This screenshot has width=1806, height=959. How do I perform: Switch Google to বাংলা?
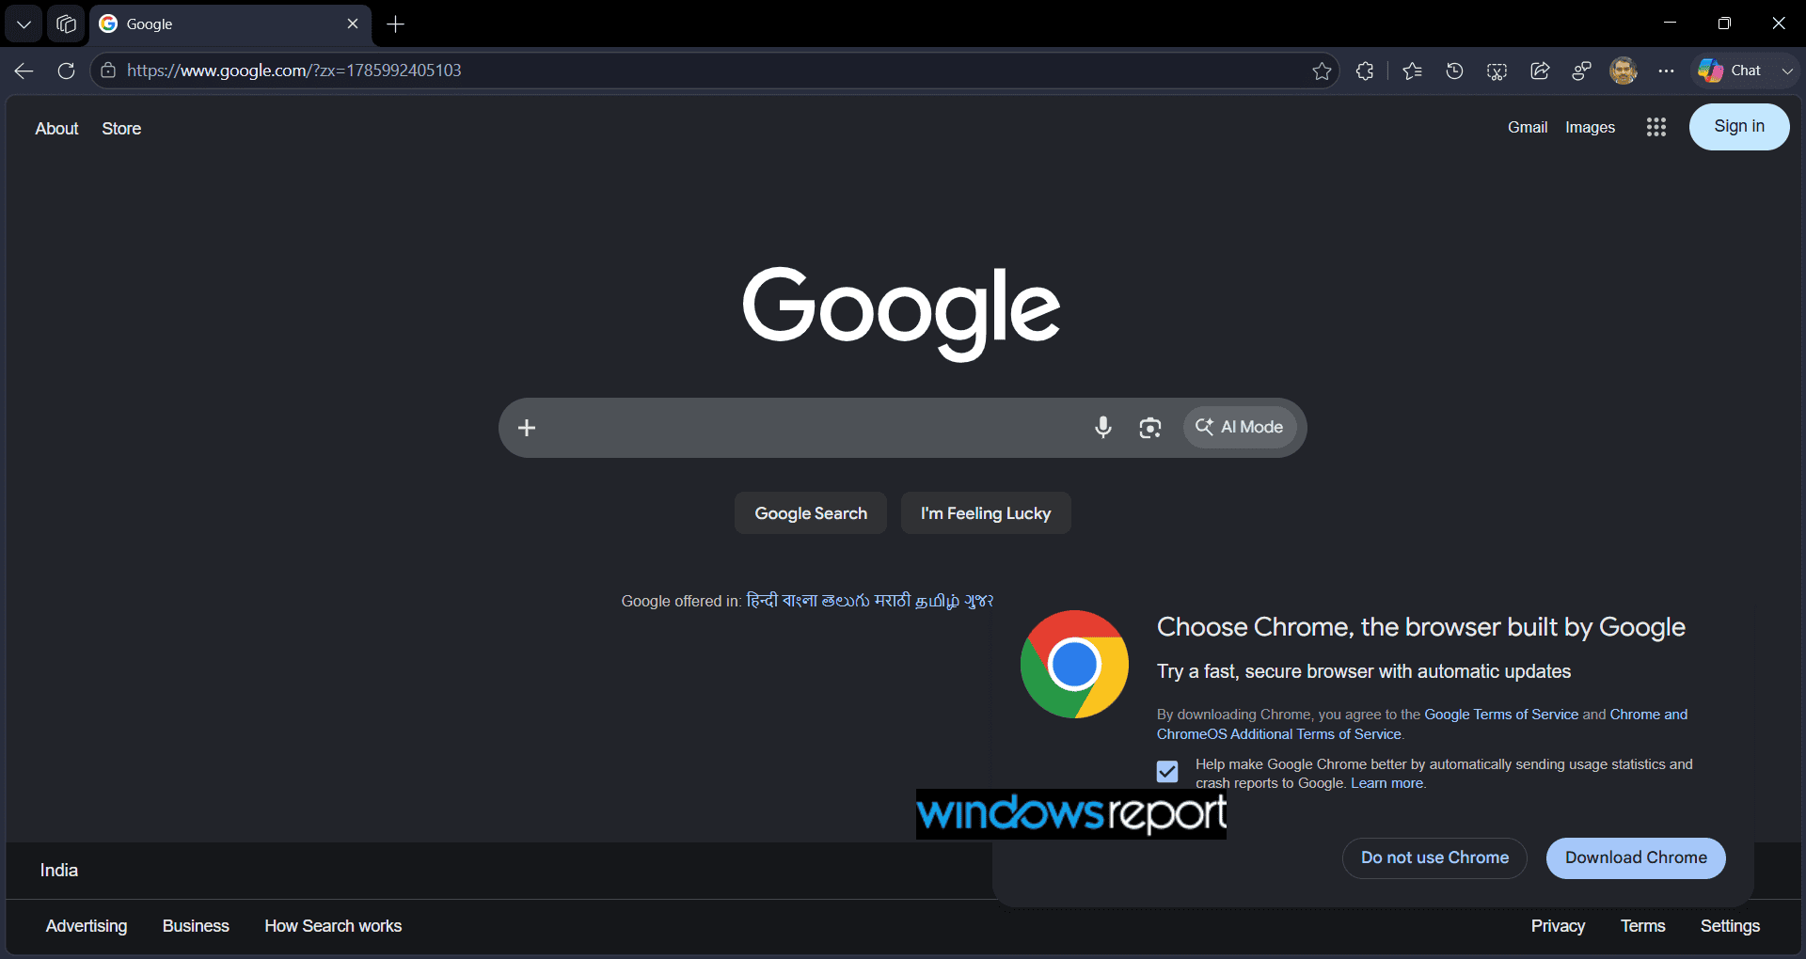(800, 600)
